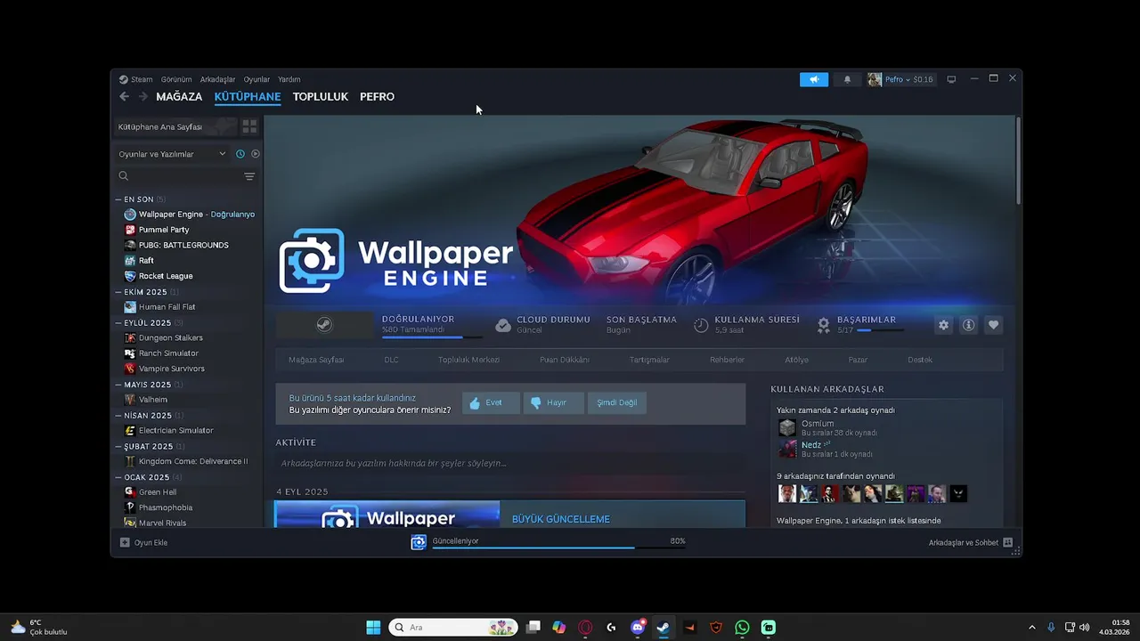
Task: Click the Doğrulanıyor verification progress bar
Action: tap(432, 337)
